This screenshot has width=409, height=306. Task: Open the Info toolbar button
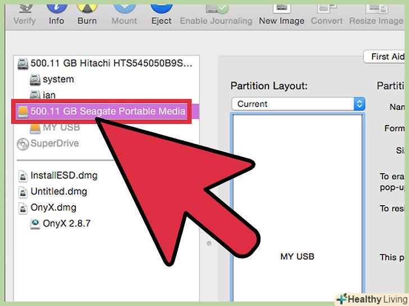[57, 16]
